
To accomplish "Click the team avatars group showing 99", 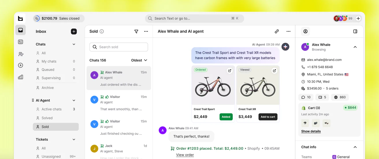I will [x=343, y=19].
